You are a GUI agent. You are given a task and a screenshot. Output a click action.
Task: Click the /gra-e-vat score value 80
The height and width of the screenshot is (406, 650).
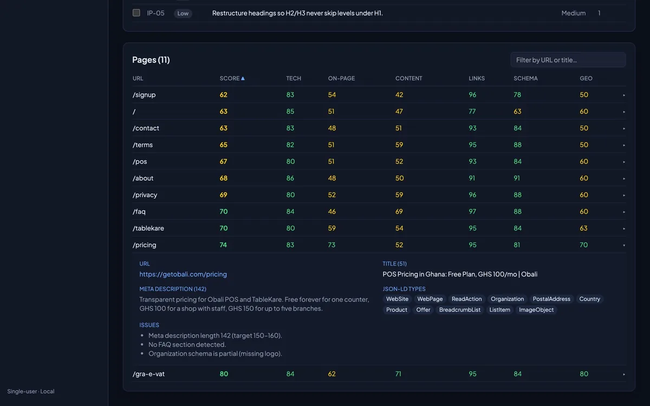pos(224,374)
